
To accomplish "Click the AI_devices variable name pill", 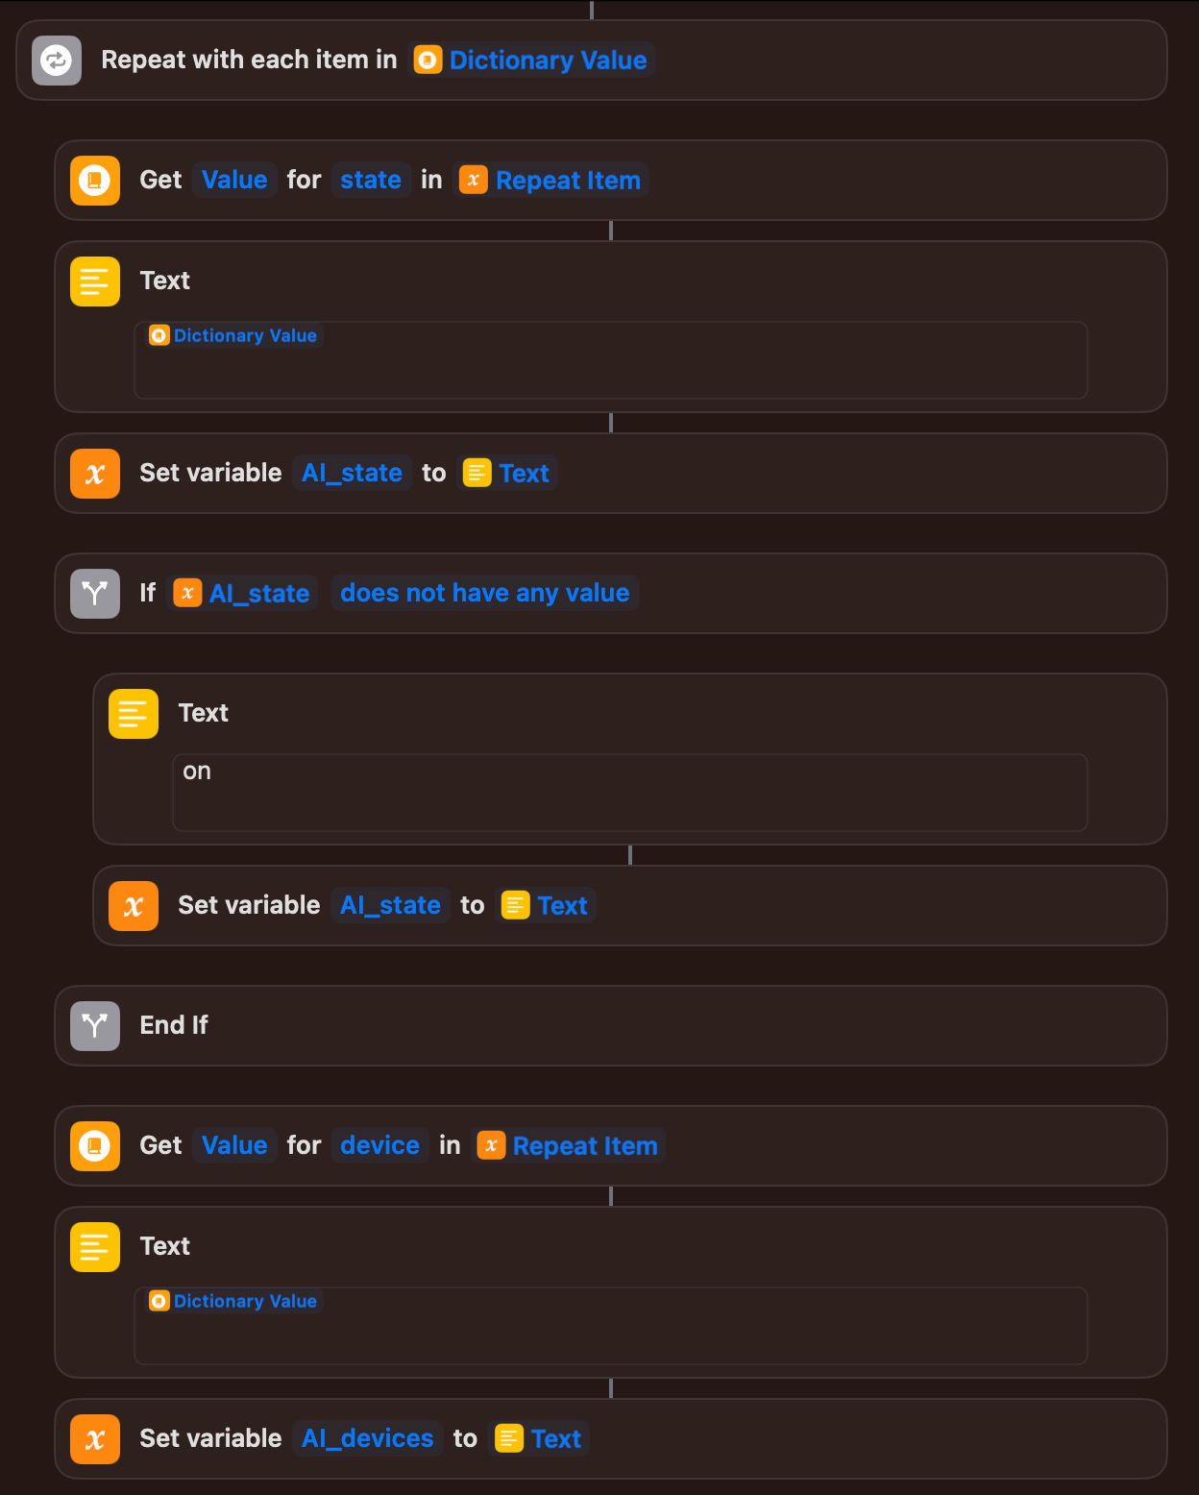I will (367, 1438).
